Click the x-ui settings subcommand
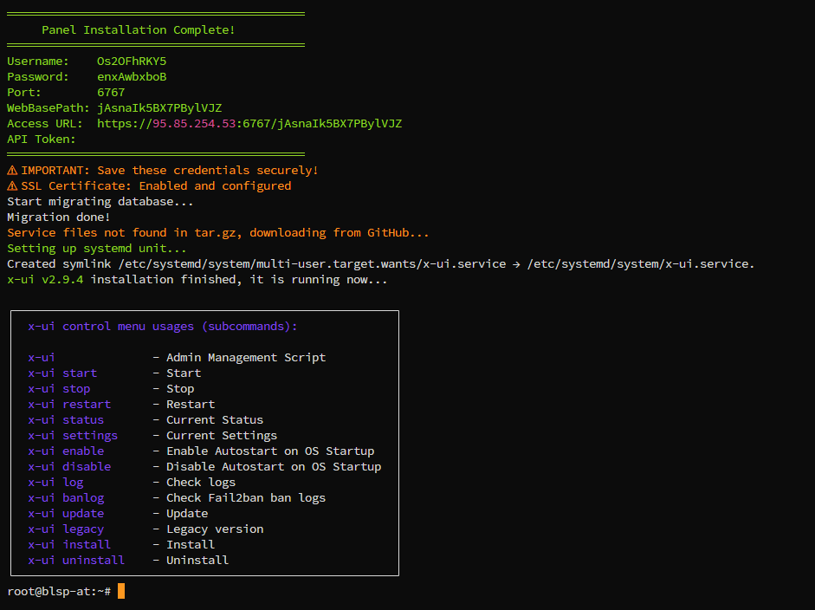Image resolution: width=815 pixels, height=610 pixels. coord(73,436)
